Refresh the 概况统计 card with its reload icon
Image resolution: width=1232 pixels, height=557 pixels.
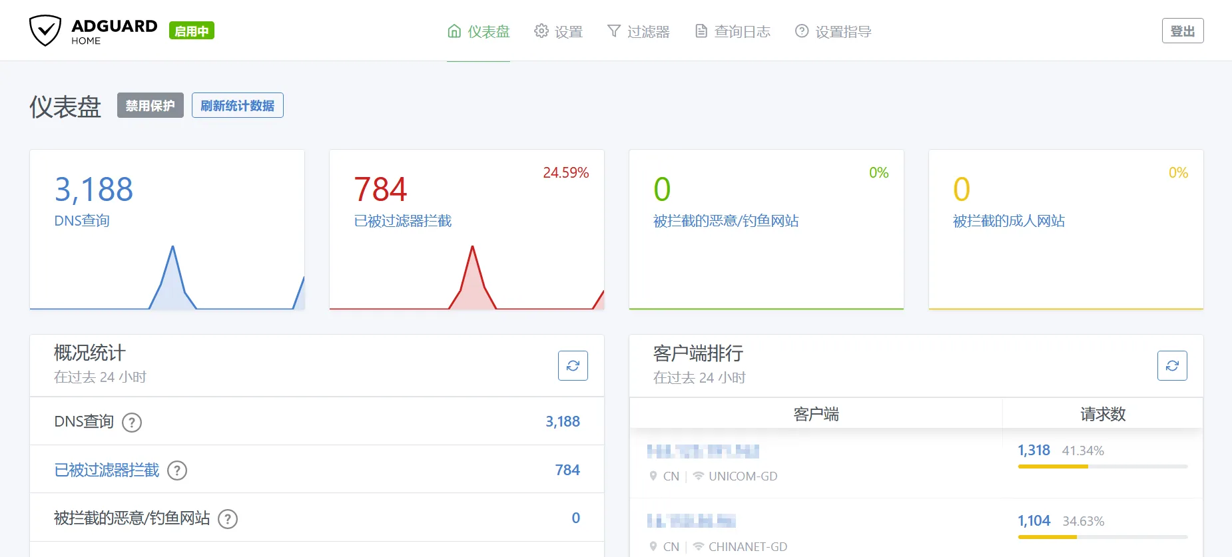[573, 365]
